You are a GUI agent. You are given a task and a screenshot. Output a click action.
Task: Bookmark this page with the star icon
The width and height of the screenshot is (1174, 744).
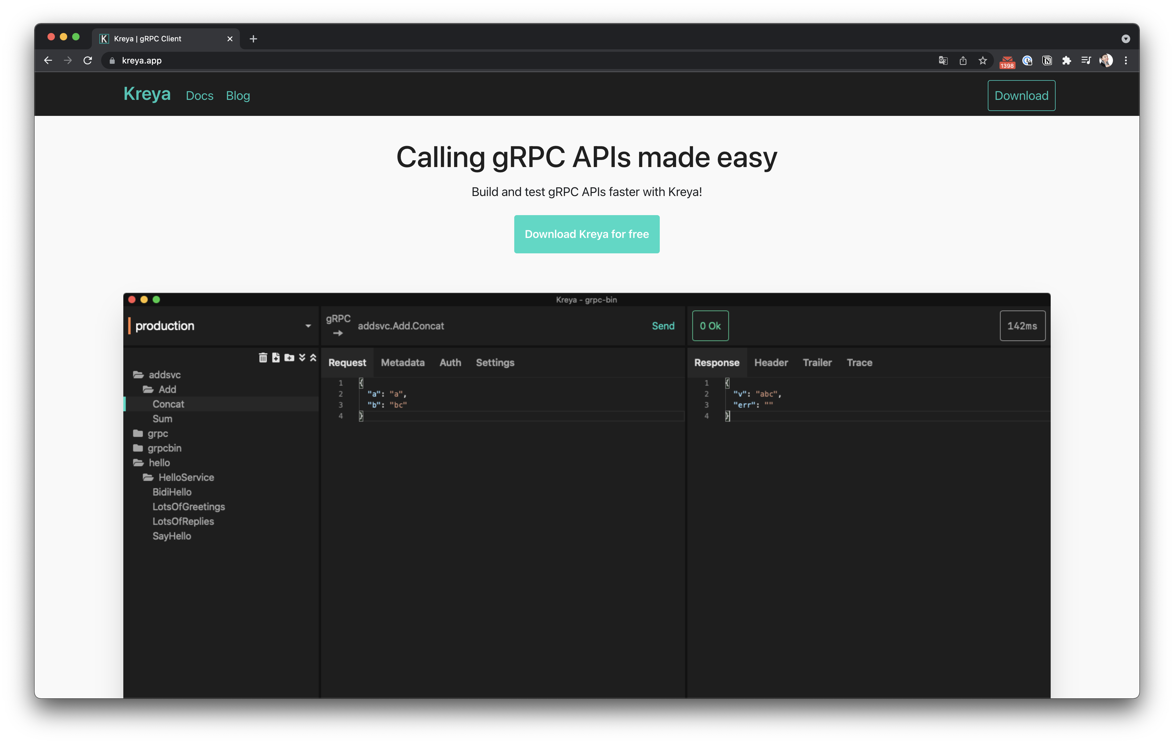pyautogui.click(x=983, y=60)
